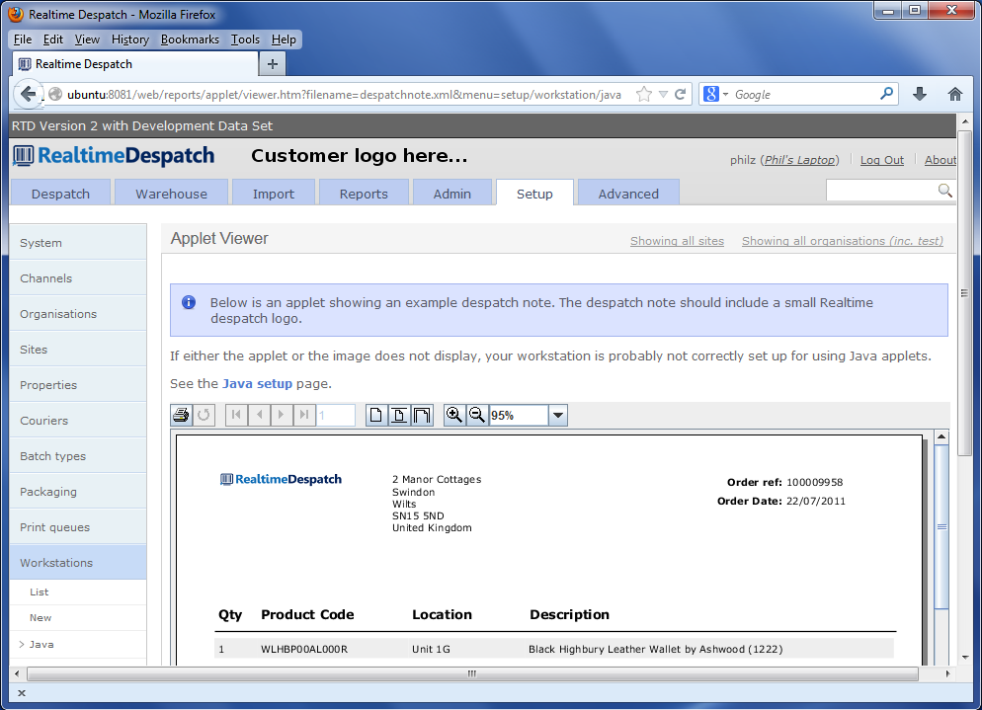Viewport: 982px width, 710px height.
Task: Zoom out on the despatch note
Action: point(476,415)
